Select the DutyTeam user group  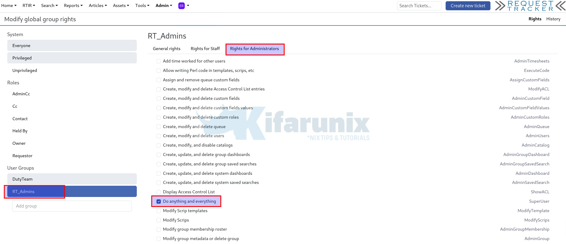pos(72,179)
